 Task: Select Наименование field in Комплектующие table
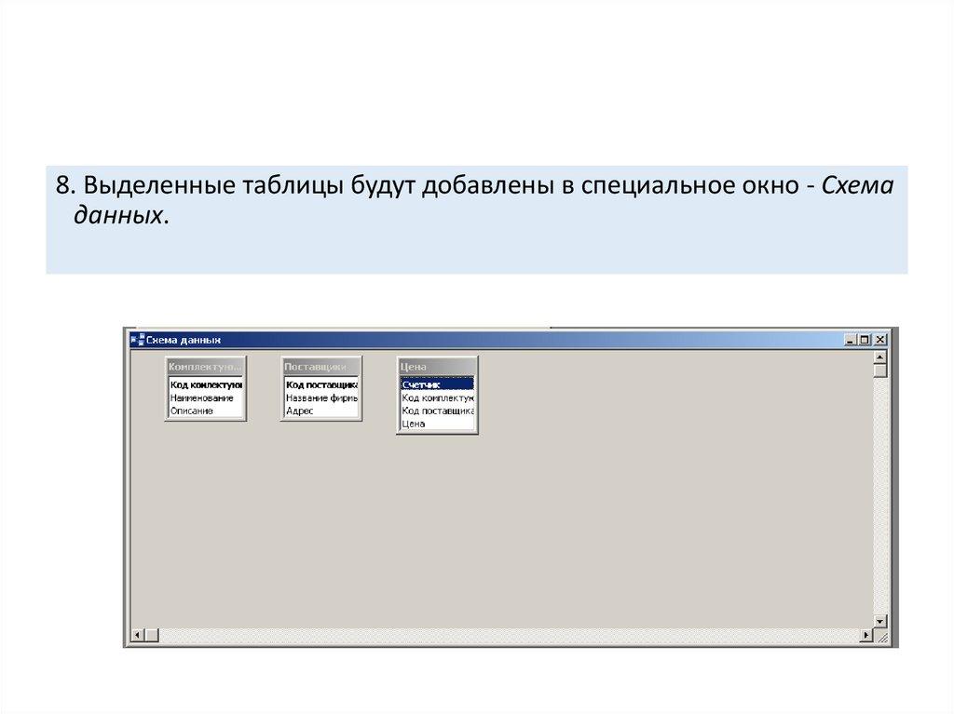(x=202, y=397)
